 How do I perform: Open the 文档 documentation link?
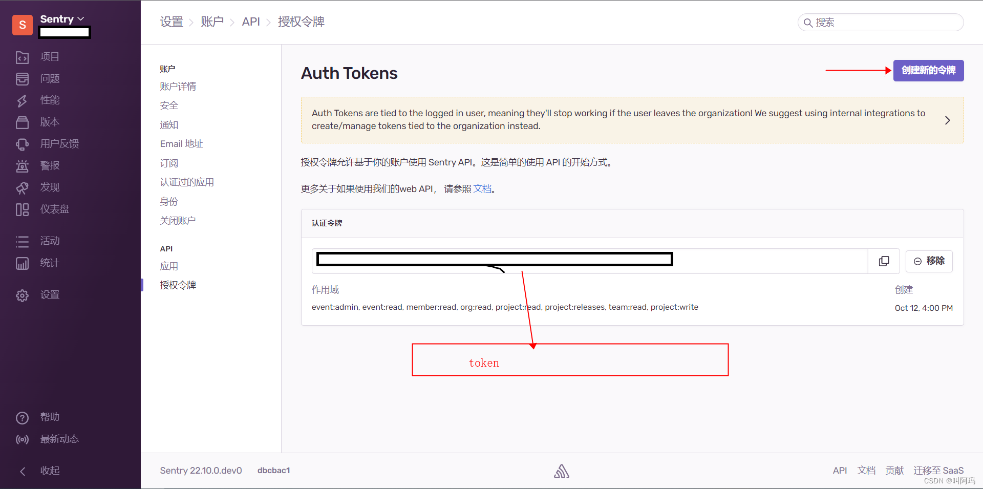tap(482, 188)
